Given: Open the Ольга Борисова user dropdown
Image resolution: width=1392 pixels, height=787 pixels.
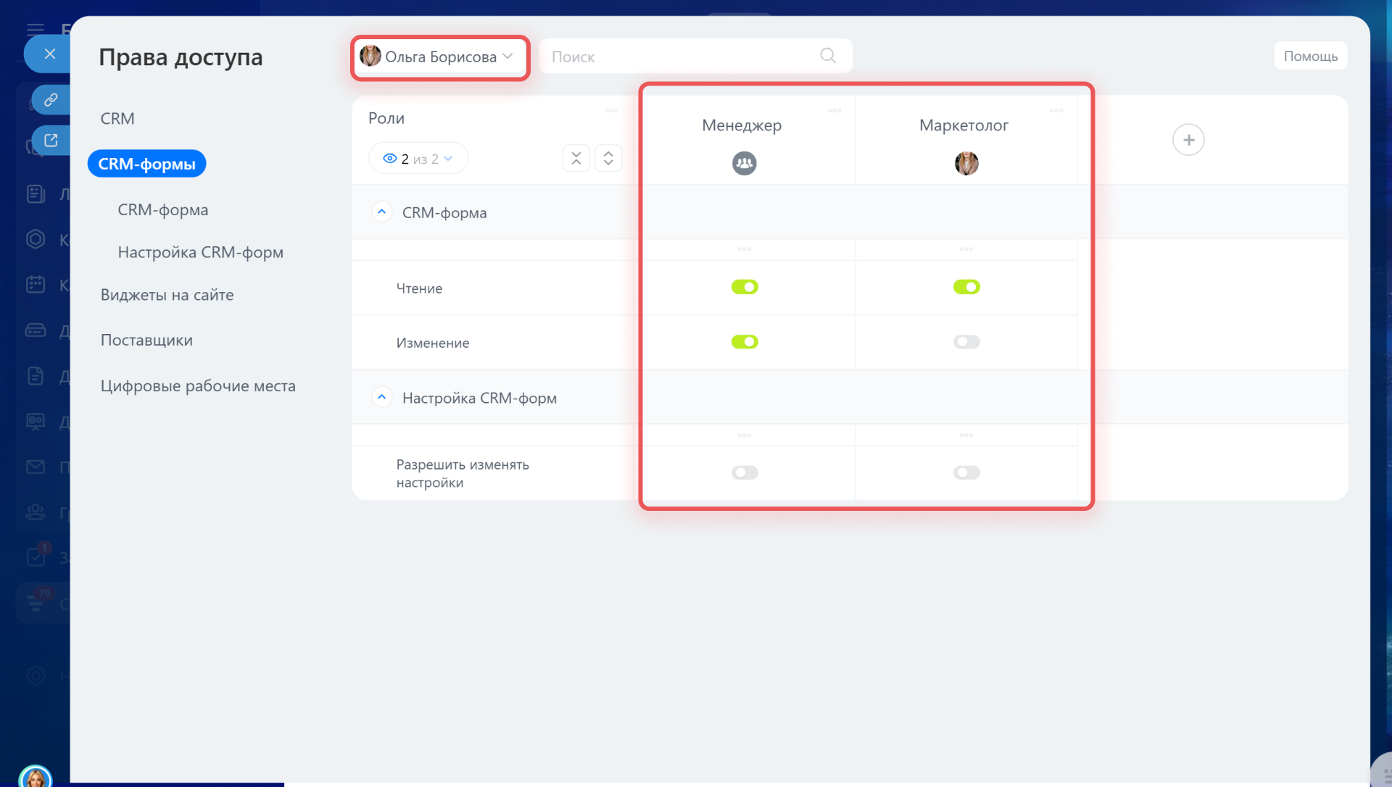Looking at the screenshot, I should tap(440, 57).
